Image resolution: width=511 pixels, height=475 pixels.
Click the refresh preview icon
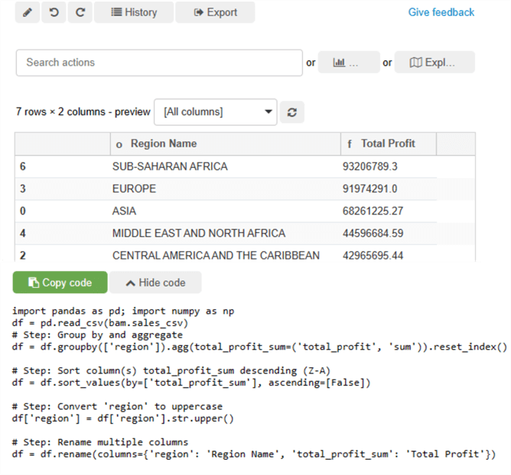pyautogui.click(x=291, y=112)
